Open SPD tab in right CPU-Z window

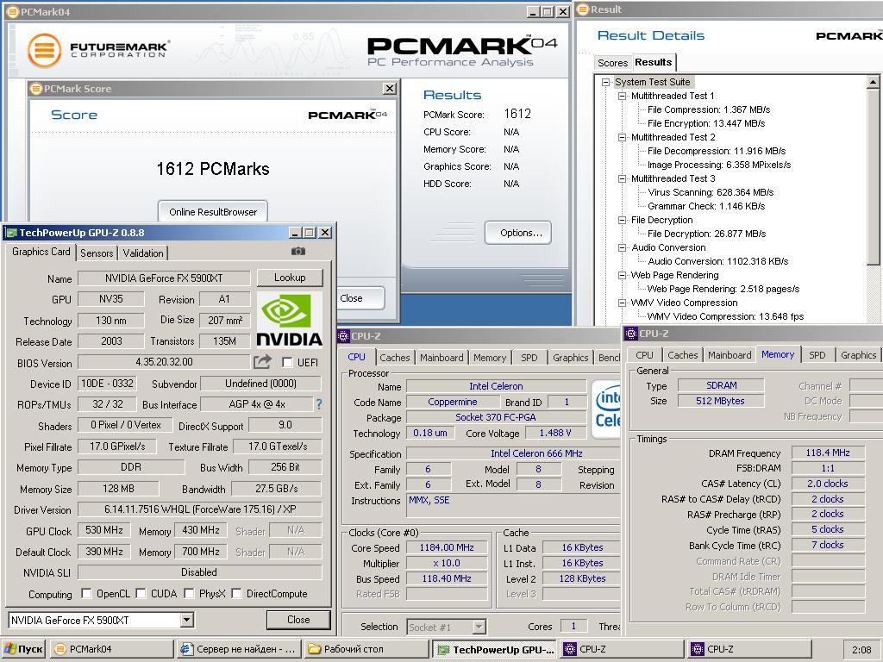tap(817, 355)
